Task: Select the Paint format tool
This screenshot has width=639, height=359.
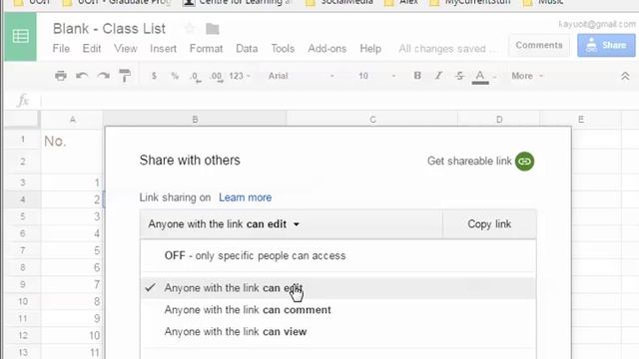Action: (x=125, y=76)
